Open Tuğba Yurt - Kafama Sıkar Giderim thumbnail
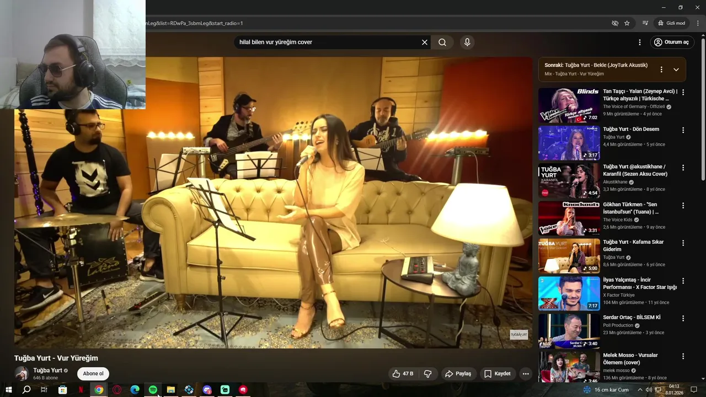706x397 pixels. click(x=569, y=256)
